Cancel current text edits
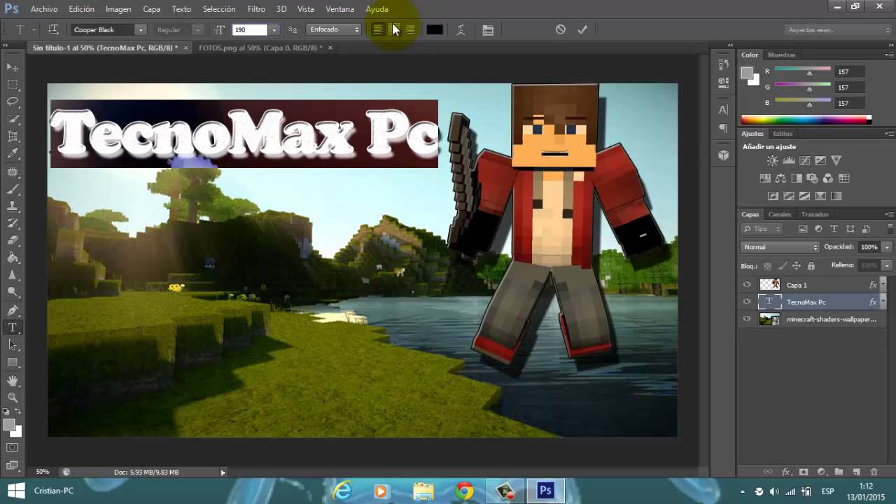Viewport: 896px width, 504px height. pos(560,29)
